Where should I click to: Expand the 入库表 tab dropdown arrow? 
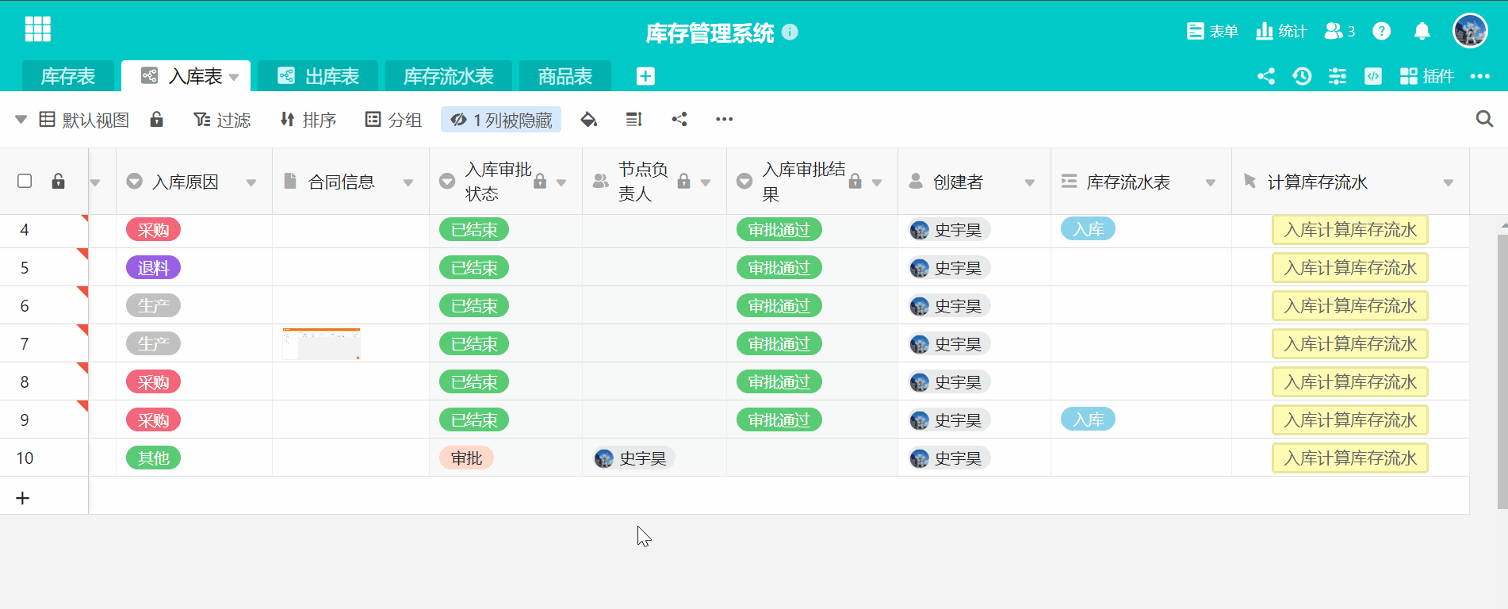[234, 77]
